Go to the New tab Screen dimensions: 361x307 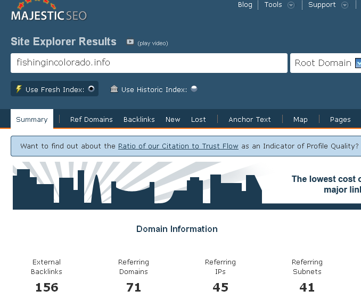coord(173,119)
